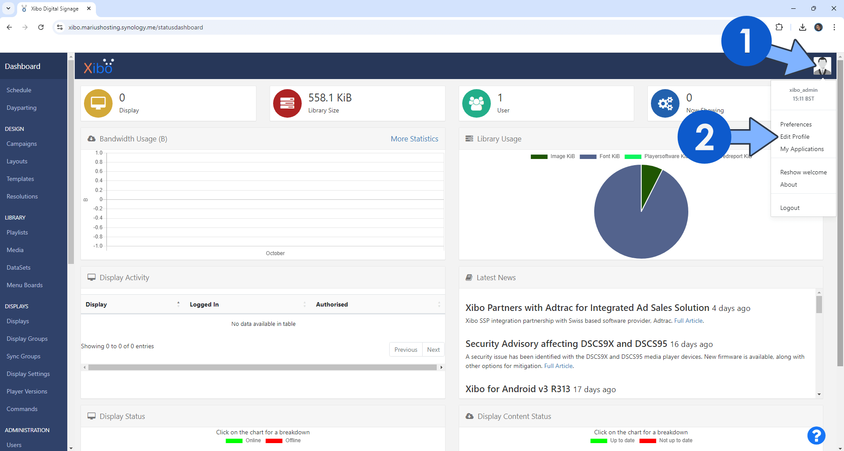Screen dimensions: 844x451
Task: Toggle Up to date legend entry
Action: click(x=613, y=440)
